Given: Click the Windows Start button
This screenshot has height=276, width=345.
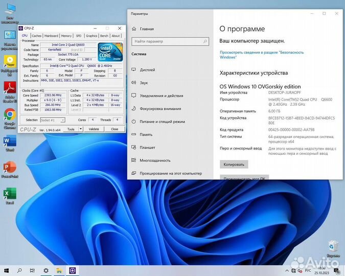Looking at the screenshot, I should click(x=6, y=270).
